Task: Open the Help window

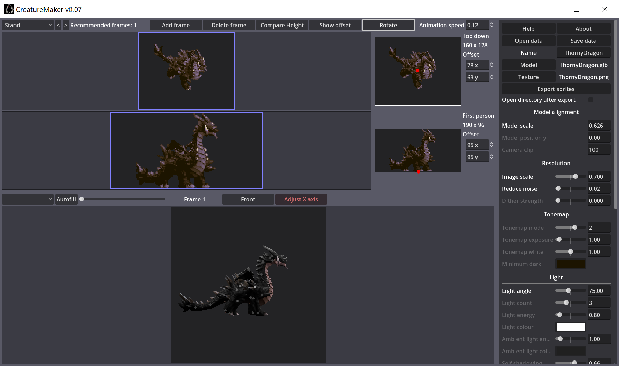Action: coord(528,28)
